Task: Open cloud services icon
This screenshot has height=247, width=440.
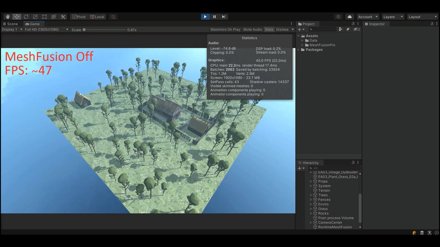Action: tap(349, 17)
